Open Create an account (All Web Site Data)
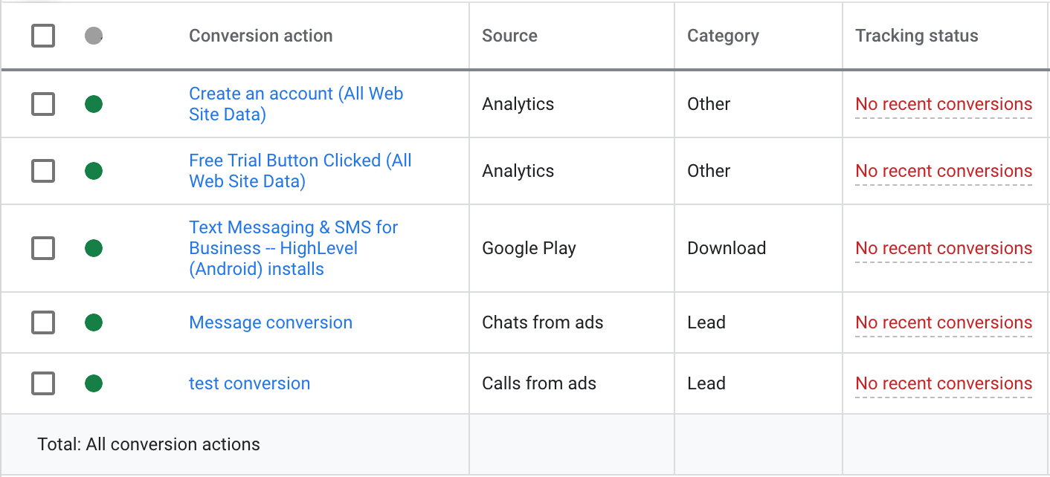1050x477 pixels. (x=296, y=104)
